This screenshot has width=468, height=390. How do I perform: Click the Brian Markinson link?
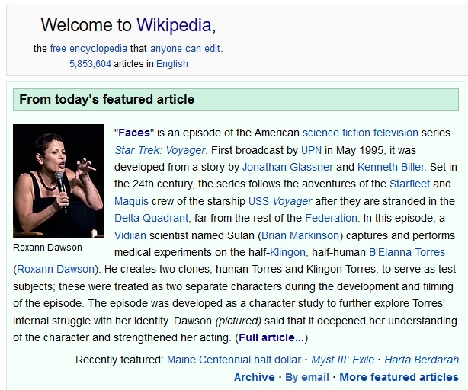pos(300,235)
